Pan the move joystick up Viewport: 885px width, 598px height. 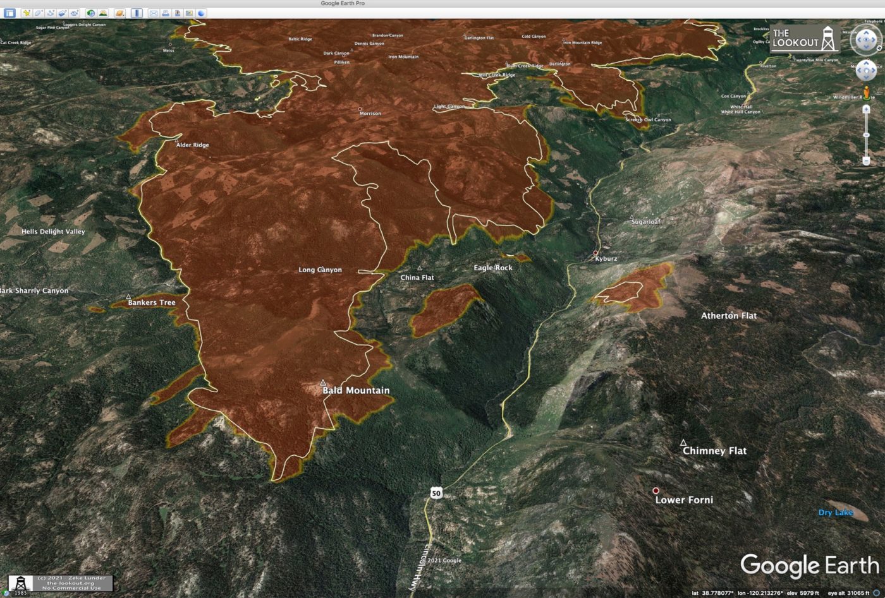866,63
